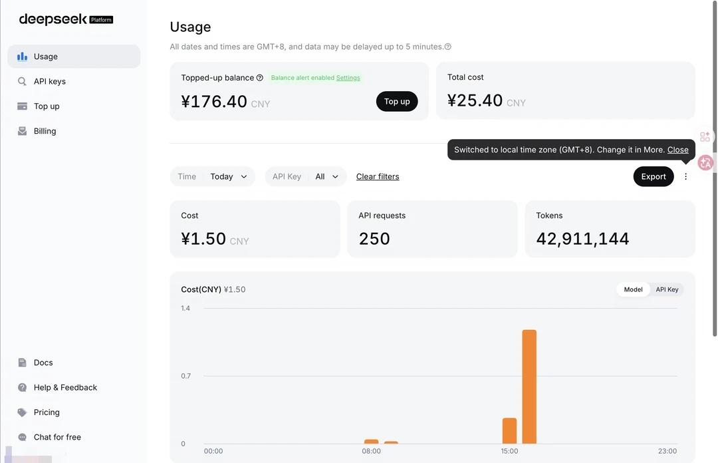The width and height of the screenshot is (718, 463).
Task: Click the info icon after the delay notice
Action: pos(448,47)
